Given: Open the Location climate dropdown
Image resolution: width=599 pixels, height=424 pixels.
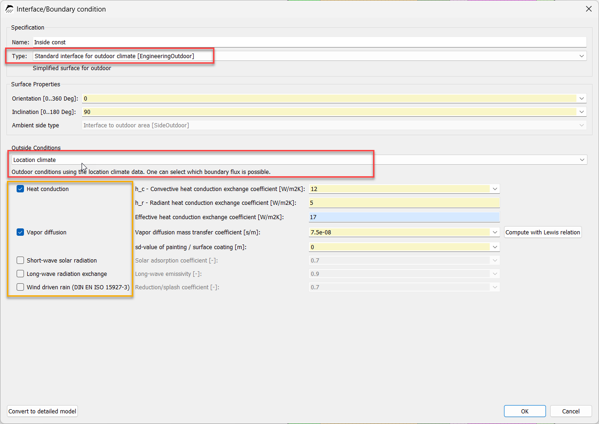Looking at the screenshot, I should click(x=299, y=160).
